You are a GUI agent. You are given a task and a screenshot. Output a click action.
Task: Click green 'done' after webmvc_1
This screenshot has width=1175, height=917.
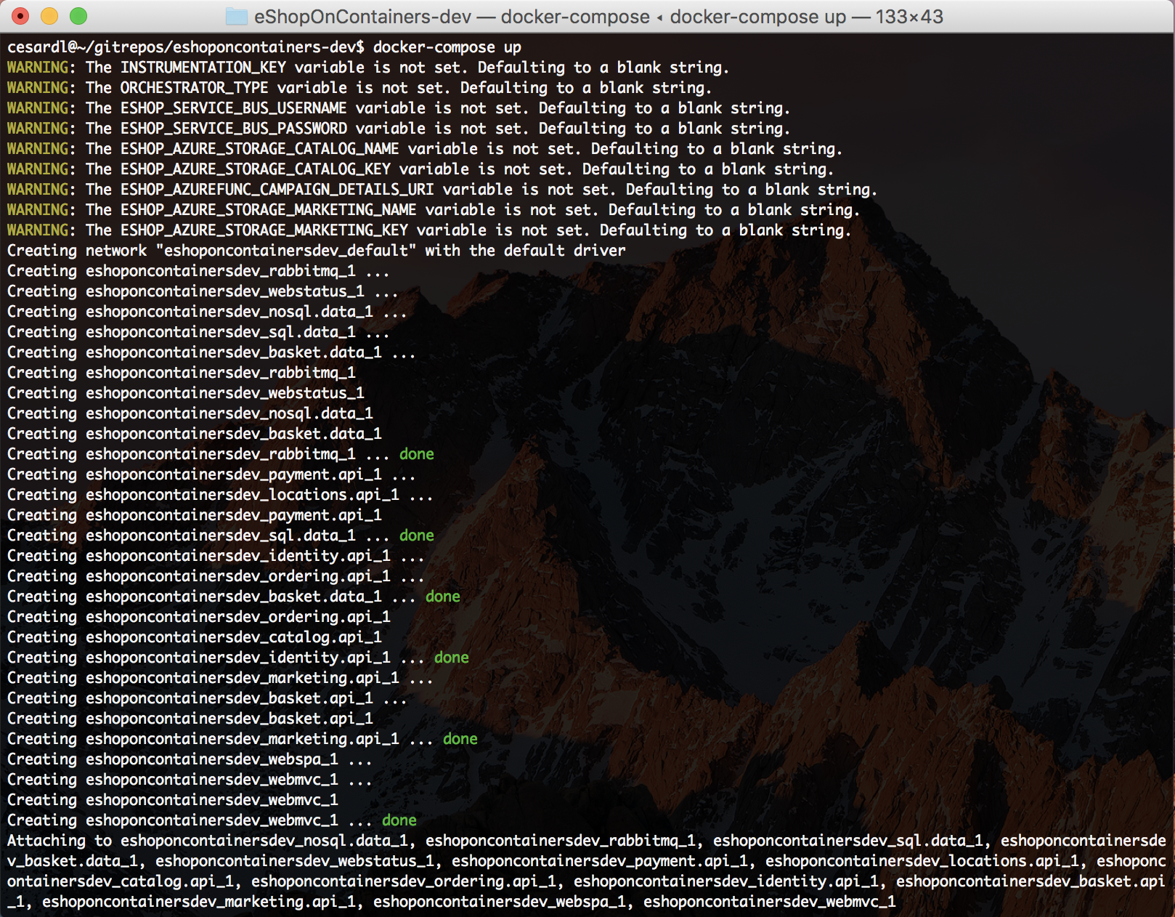[x=399, y=820]
